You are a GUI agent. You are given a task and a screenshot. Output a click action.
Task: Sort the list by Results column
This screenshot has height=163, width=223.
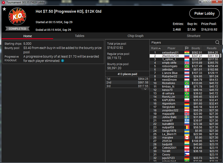(x=212, y=48)
